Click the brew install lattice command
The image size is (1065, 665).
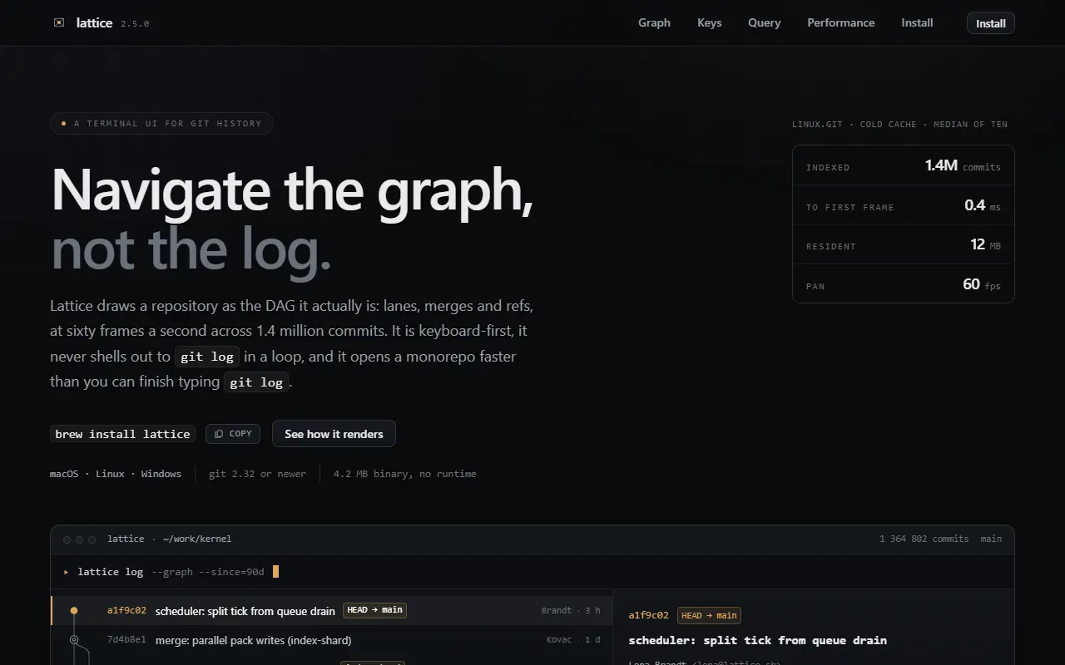pos(122,434)
